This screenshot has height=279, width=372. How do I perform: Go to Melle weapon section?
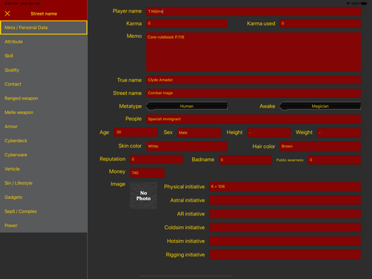[x=44, y=113]
